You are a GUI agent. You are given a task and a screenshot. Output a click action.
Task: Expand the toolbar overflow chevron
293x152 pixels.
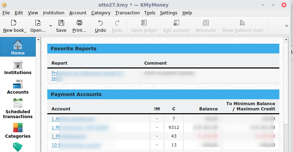(x=287, y=26)
